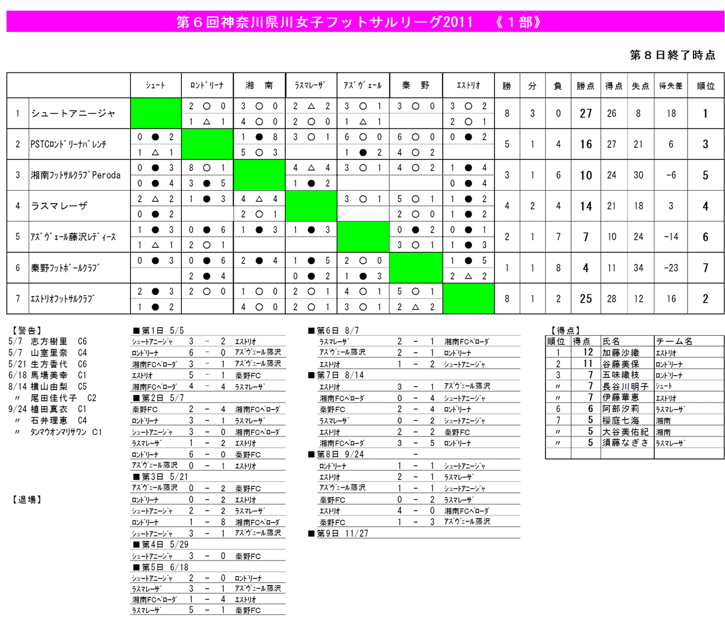Select the 【得点】 scorers heading
The height and width of the screenshot is (626, 725).
tap(565, 330)
